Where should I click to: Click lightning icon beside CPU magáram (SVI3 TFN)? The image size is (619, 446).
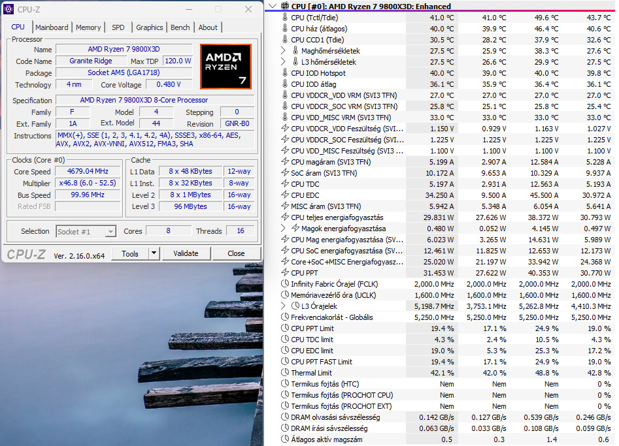[x=284, y=162]
